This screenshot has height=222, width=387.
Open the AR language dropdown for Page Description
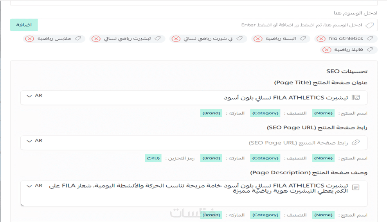[34, 186]
